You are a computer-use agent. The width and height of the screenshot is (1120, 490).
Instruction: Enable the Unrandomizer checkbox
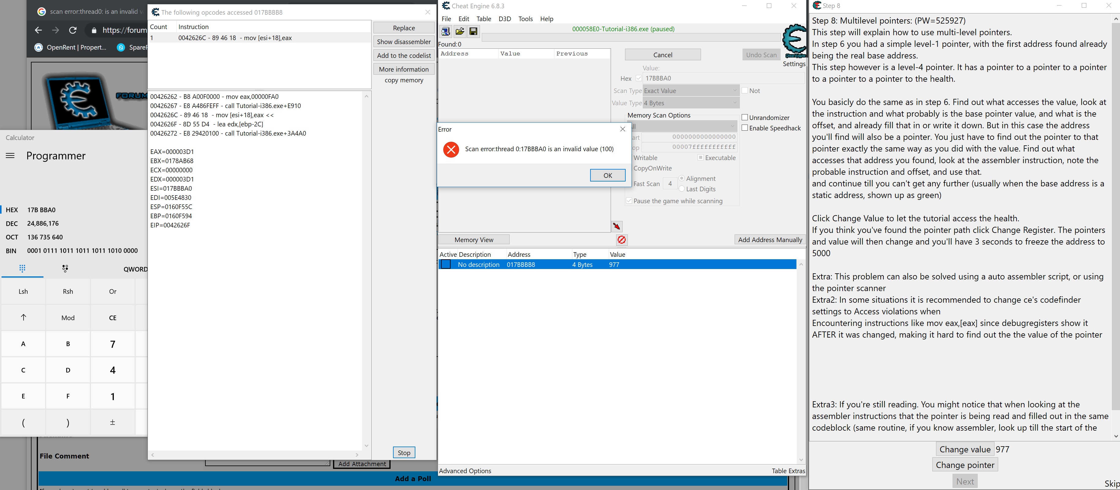pyautogui.click(x=745, y=118)
